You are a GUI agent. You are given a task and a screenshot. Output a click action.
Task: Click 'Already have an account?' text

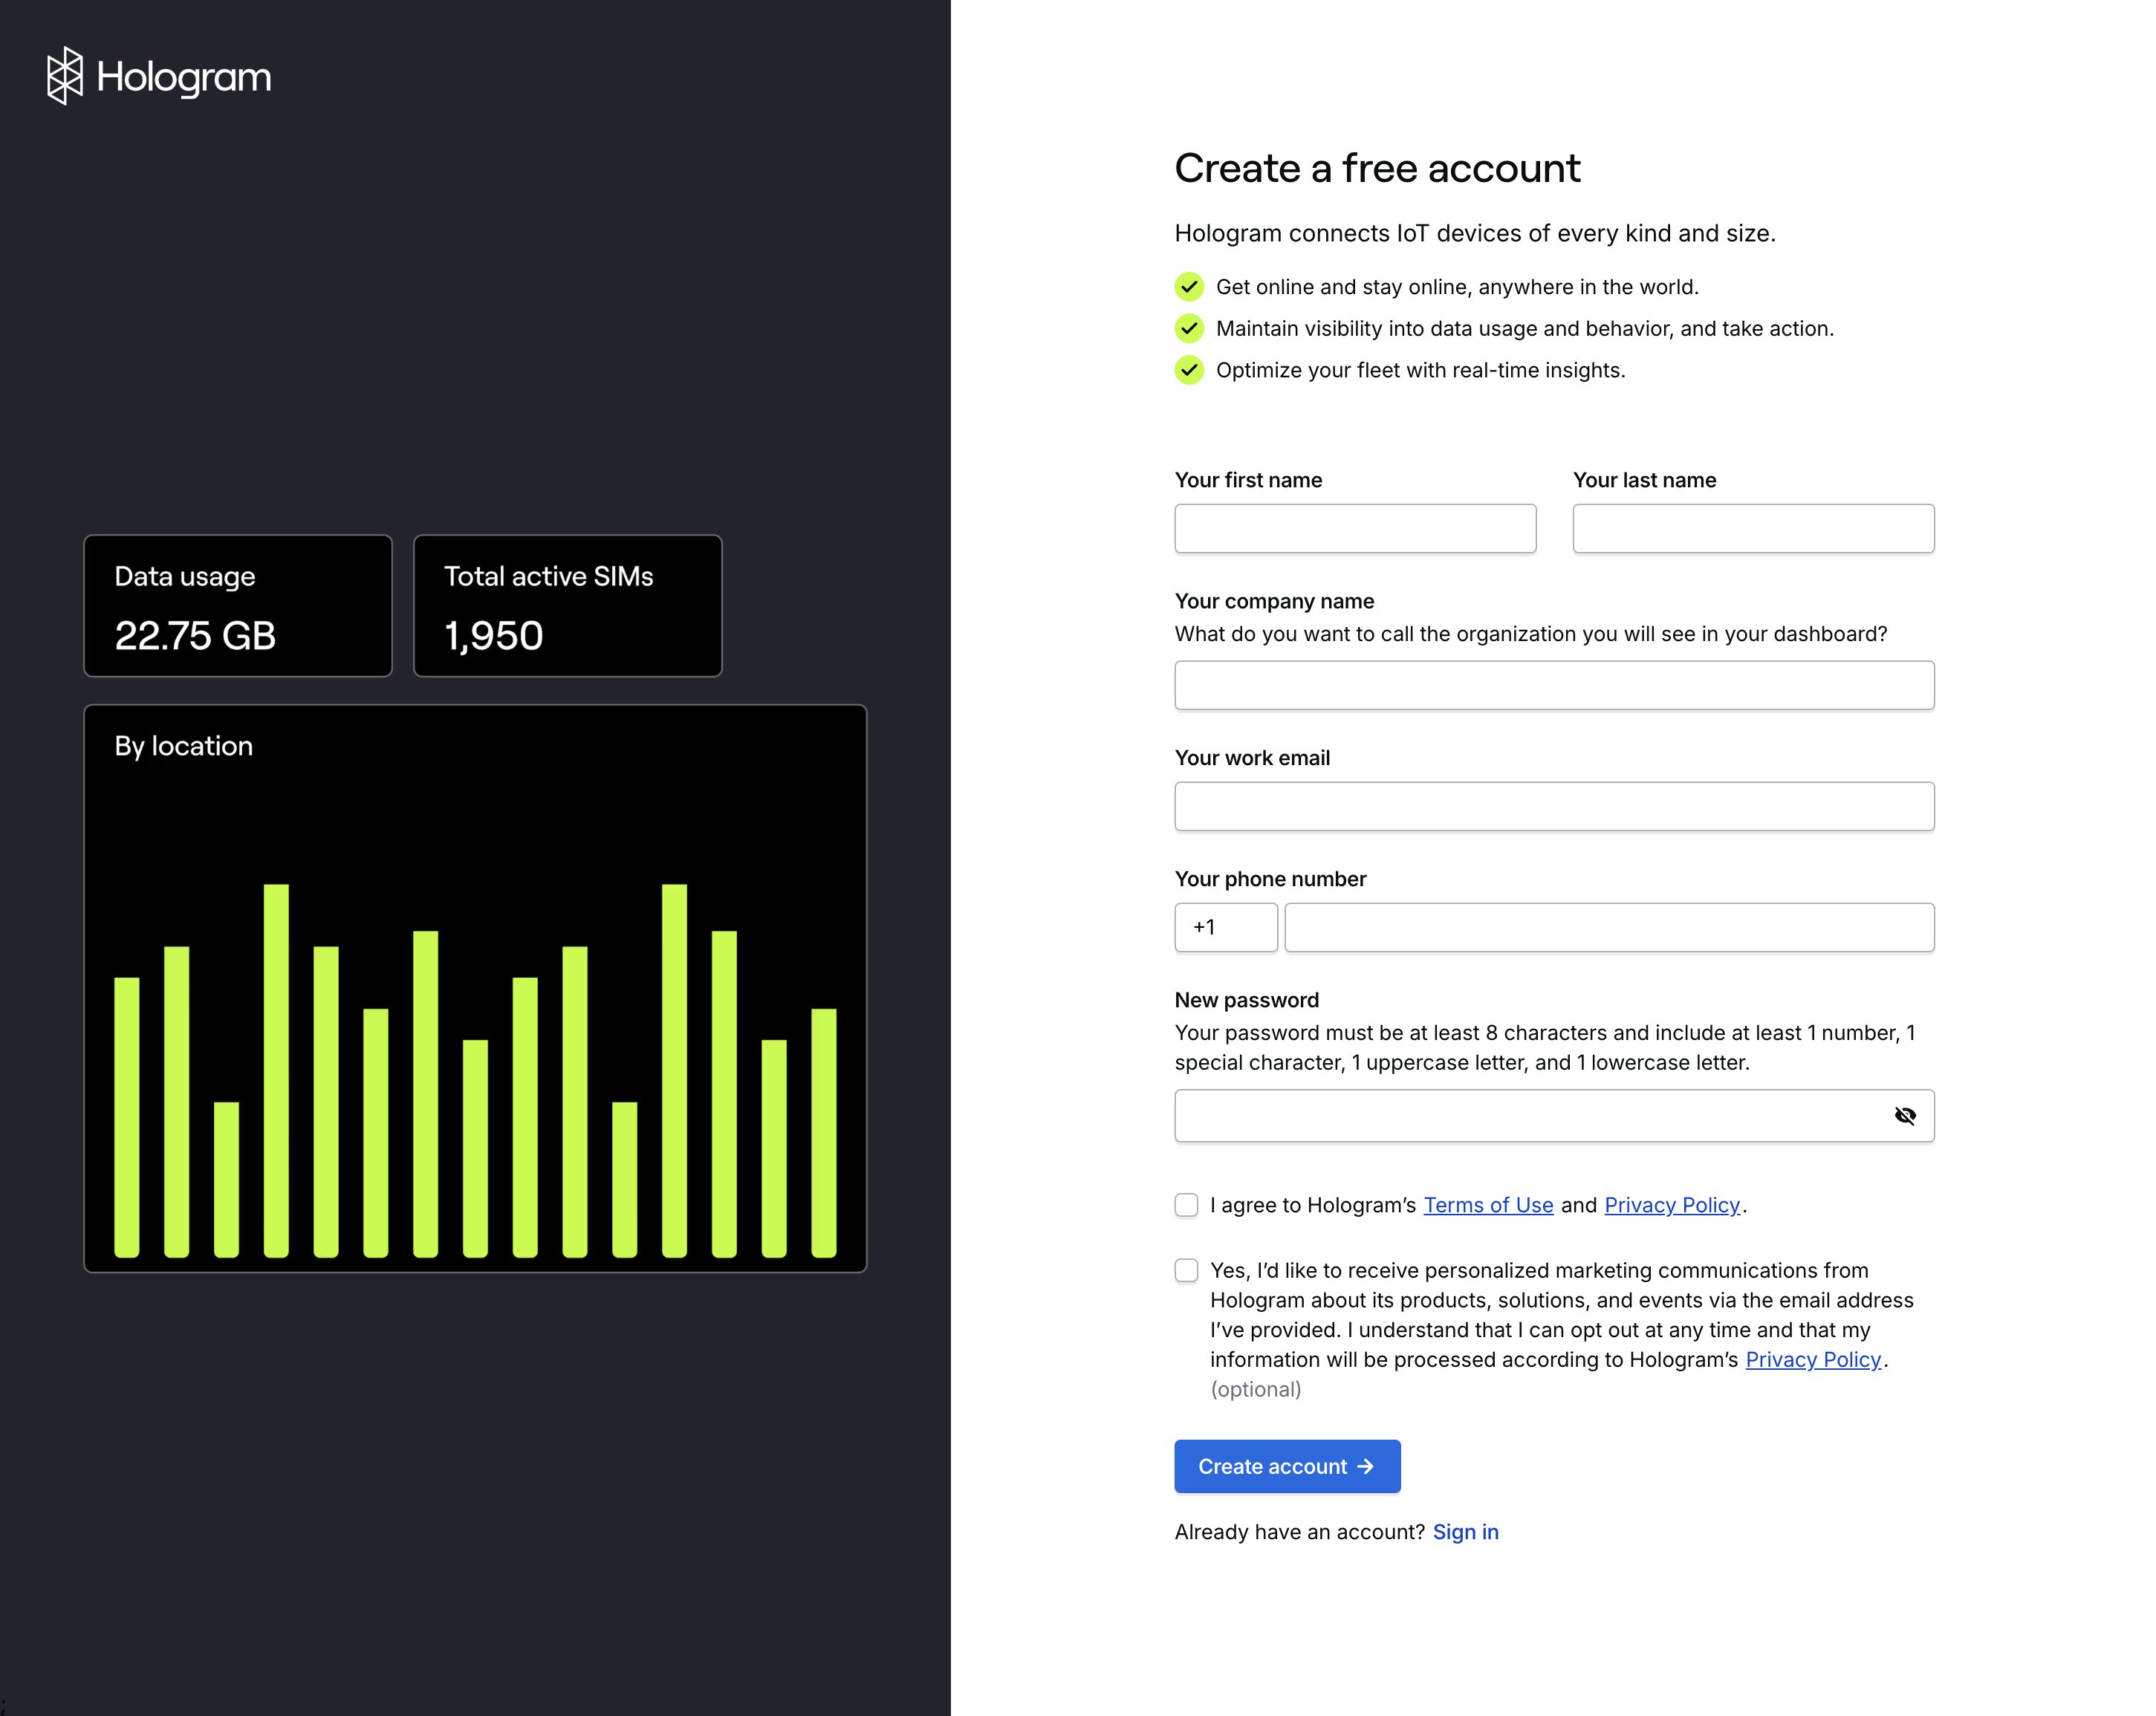[1299, 1532]
